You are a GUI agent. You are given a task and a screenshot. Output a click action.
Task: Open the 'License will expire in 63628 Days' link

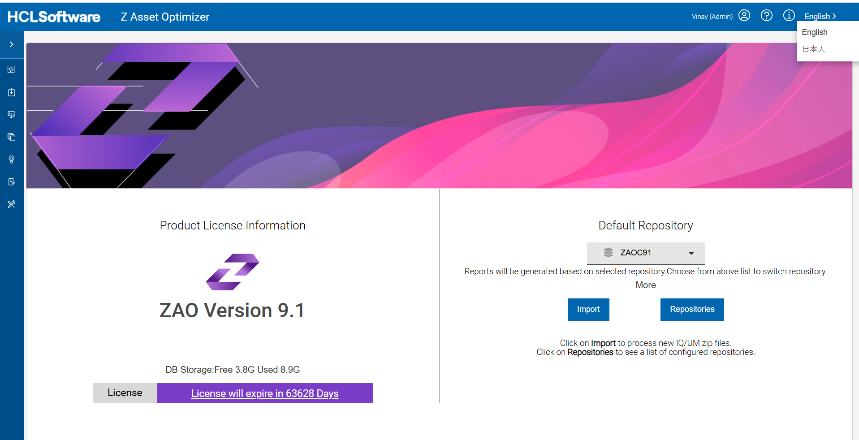265,393
